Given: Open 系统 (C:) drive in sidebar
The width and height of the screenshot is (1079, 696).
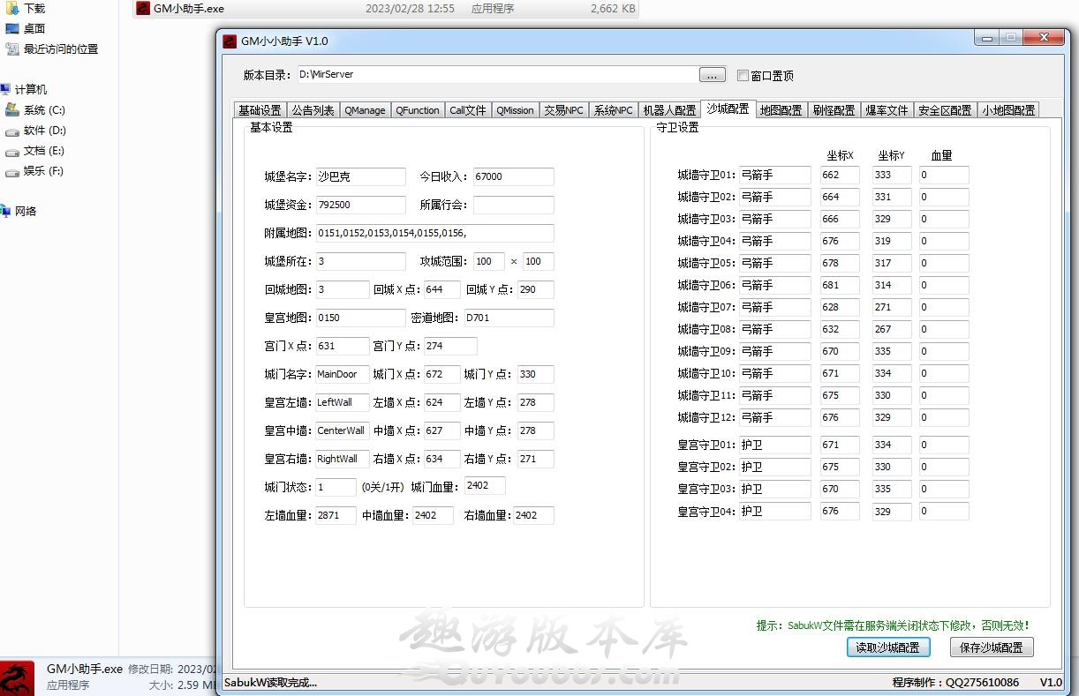Looking at the screenshot, I should pos(12,110).
